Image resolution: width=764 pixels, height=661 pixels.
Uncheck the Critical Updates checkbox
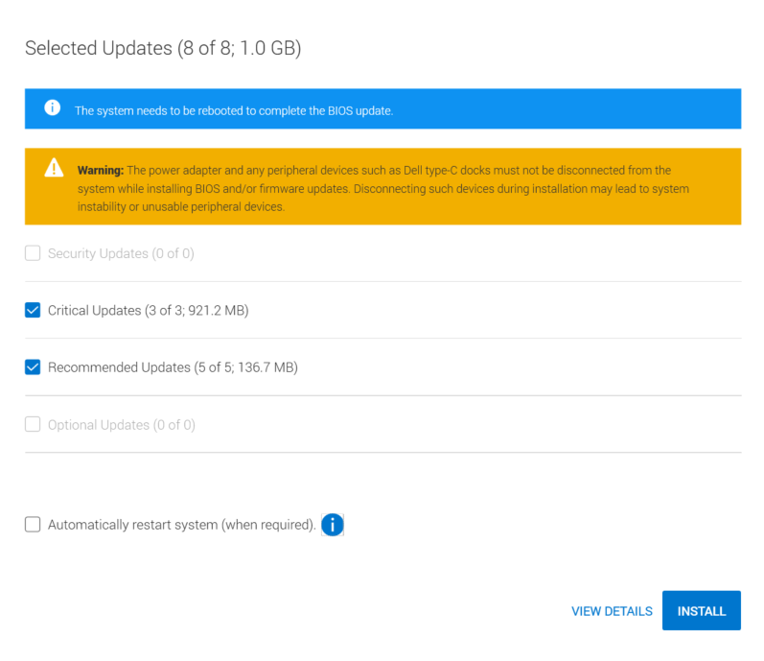[x=33, y=310]
